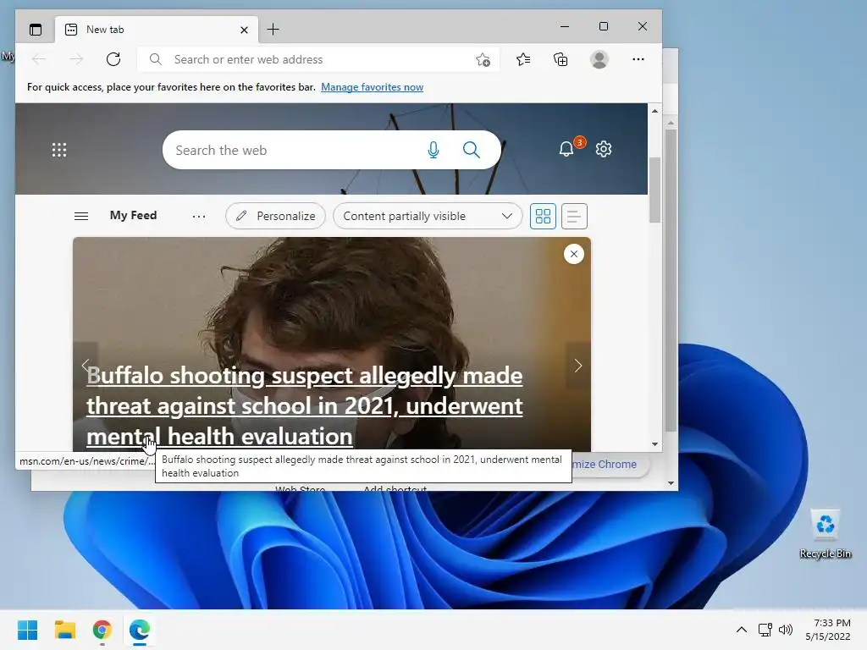Select the My Feed tab
This screenshot has height=650, width=867.
(133, 216)
